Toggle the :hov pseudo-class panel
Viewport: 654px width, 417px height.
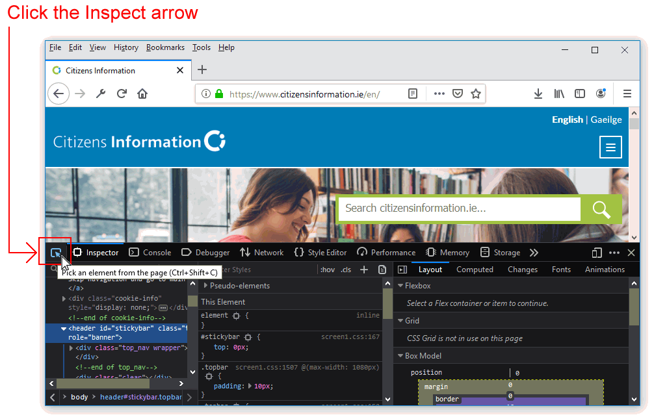[x=328, y=270]
